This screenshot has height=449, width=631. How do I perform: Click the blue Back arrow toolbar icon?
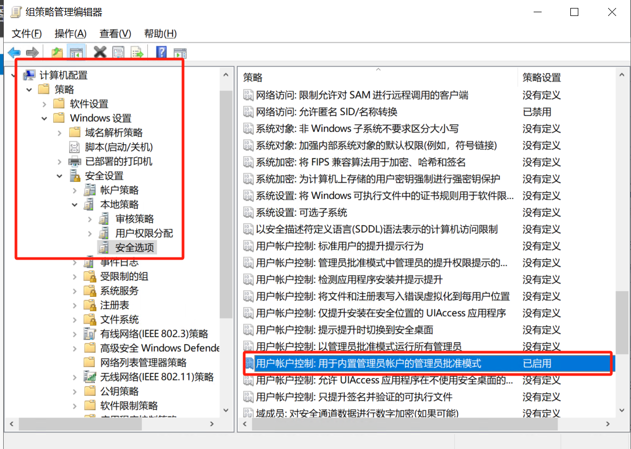pos(14,53)
